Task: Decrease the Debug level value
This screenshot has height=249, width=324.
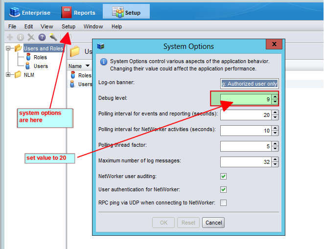Action: (275, 102)
